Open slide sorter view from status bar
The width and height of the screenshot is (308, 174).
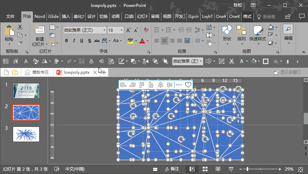(205, 169)
